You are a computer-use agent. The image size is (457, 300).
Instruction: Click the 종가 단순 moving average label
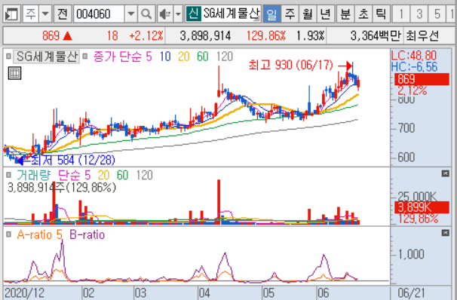coord(118,57)
